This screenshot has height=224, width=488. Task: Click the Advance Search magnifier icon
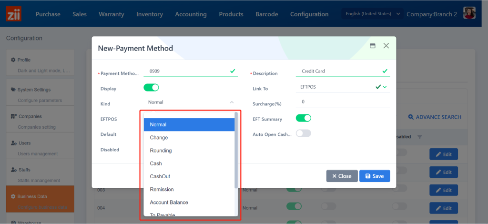[411, 117]
